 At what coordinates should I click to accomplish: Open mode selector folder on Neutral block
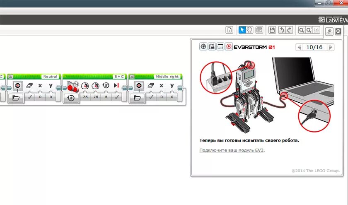pos(16,98)
